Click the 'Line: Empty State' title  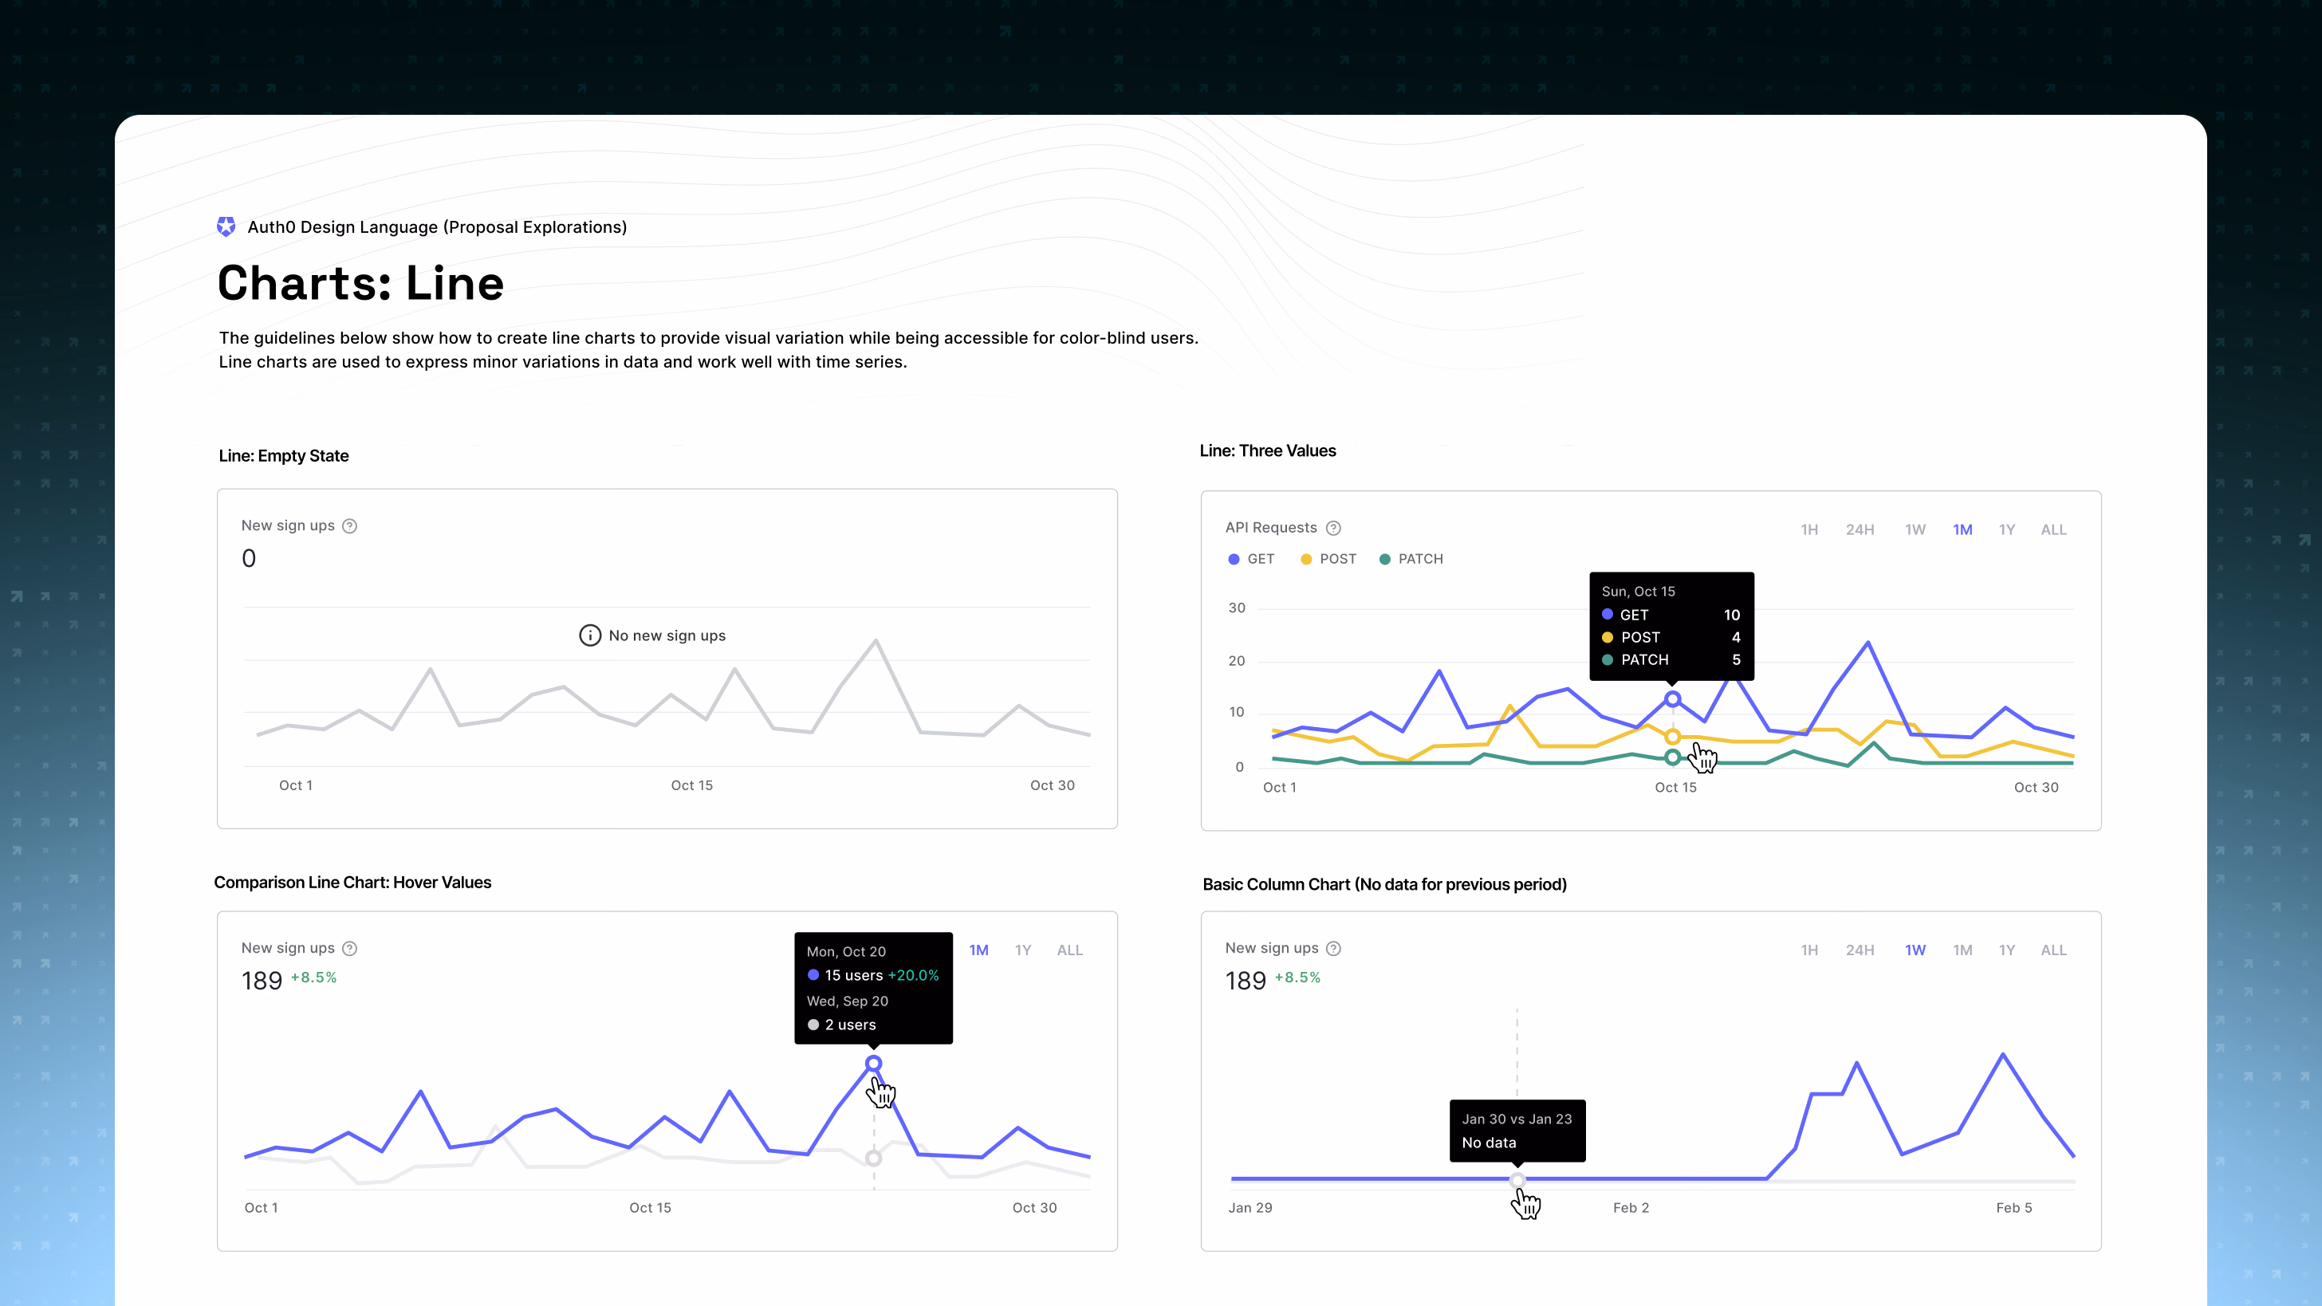point(283,456)
